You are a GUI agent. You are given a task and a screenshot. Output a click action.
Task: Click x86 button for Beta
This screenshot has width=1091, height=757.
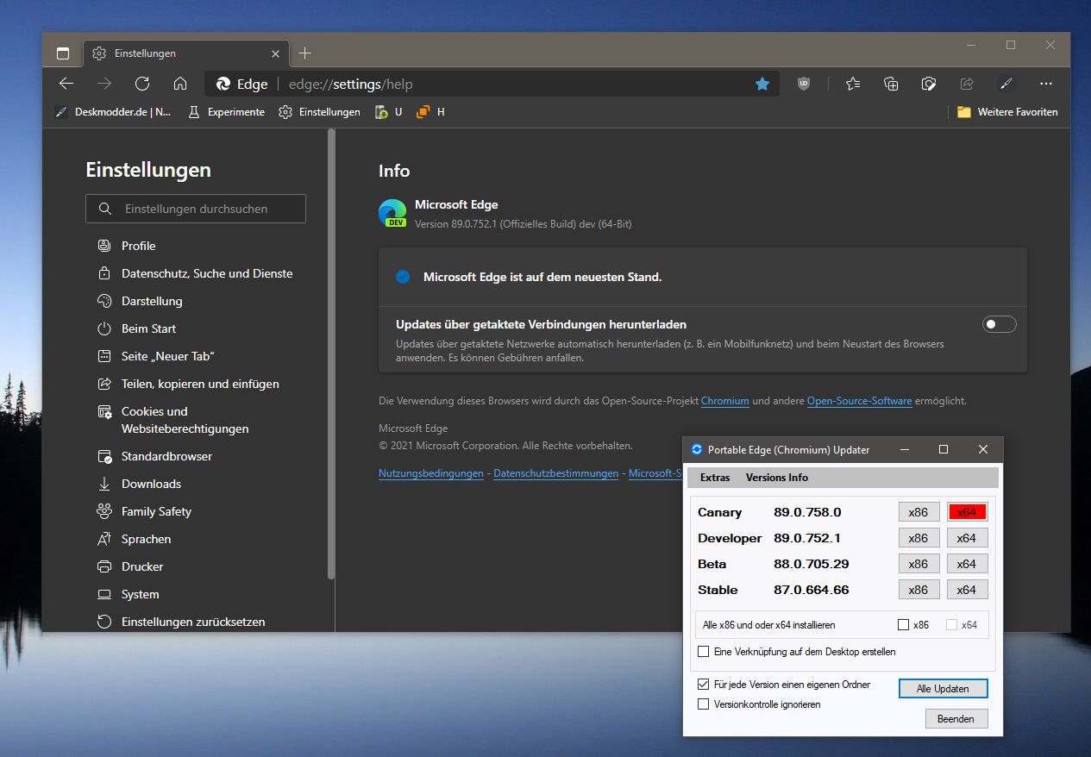pos(919,564)
